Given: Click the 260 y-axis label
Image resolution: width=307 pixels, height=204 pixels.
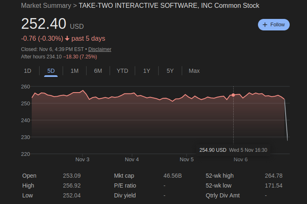Looking at the screenshot, I should point(26,86).
